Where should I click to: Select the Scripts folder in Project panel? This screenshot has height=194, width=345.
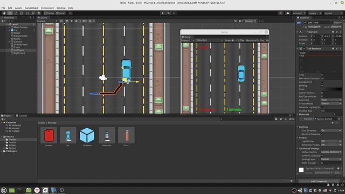pos(11,145)
